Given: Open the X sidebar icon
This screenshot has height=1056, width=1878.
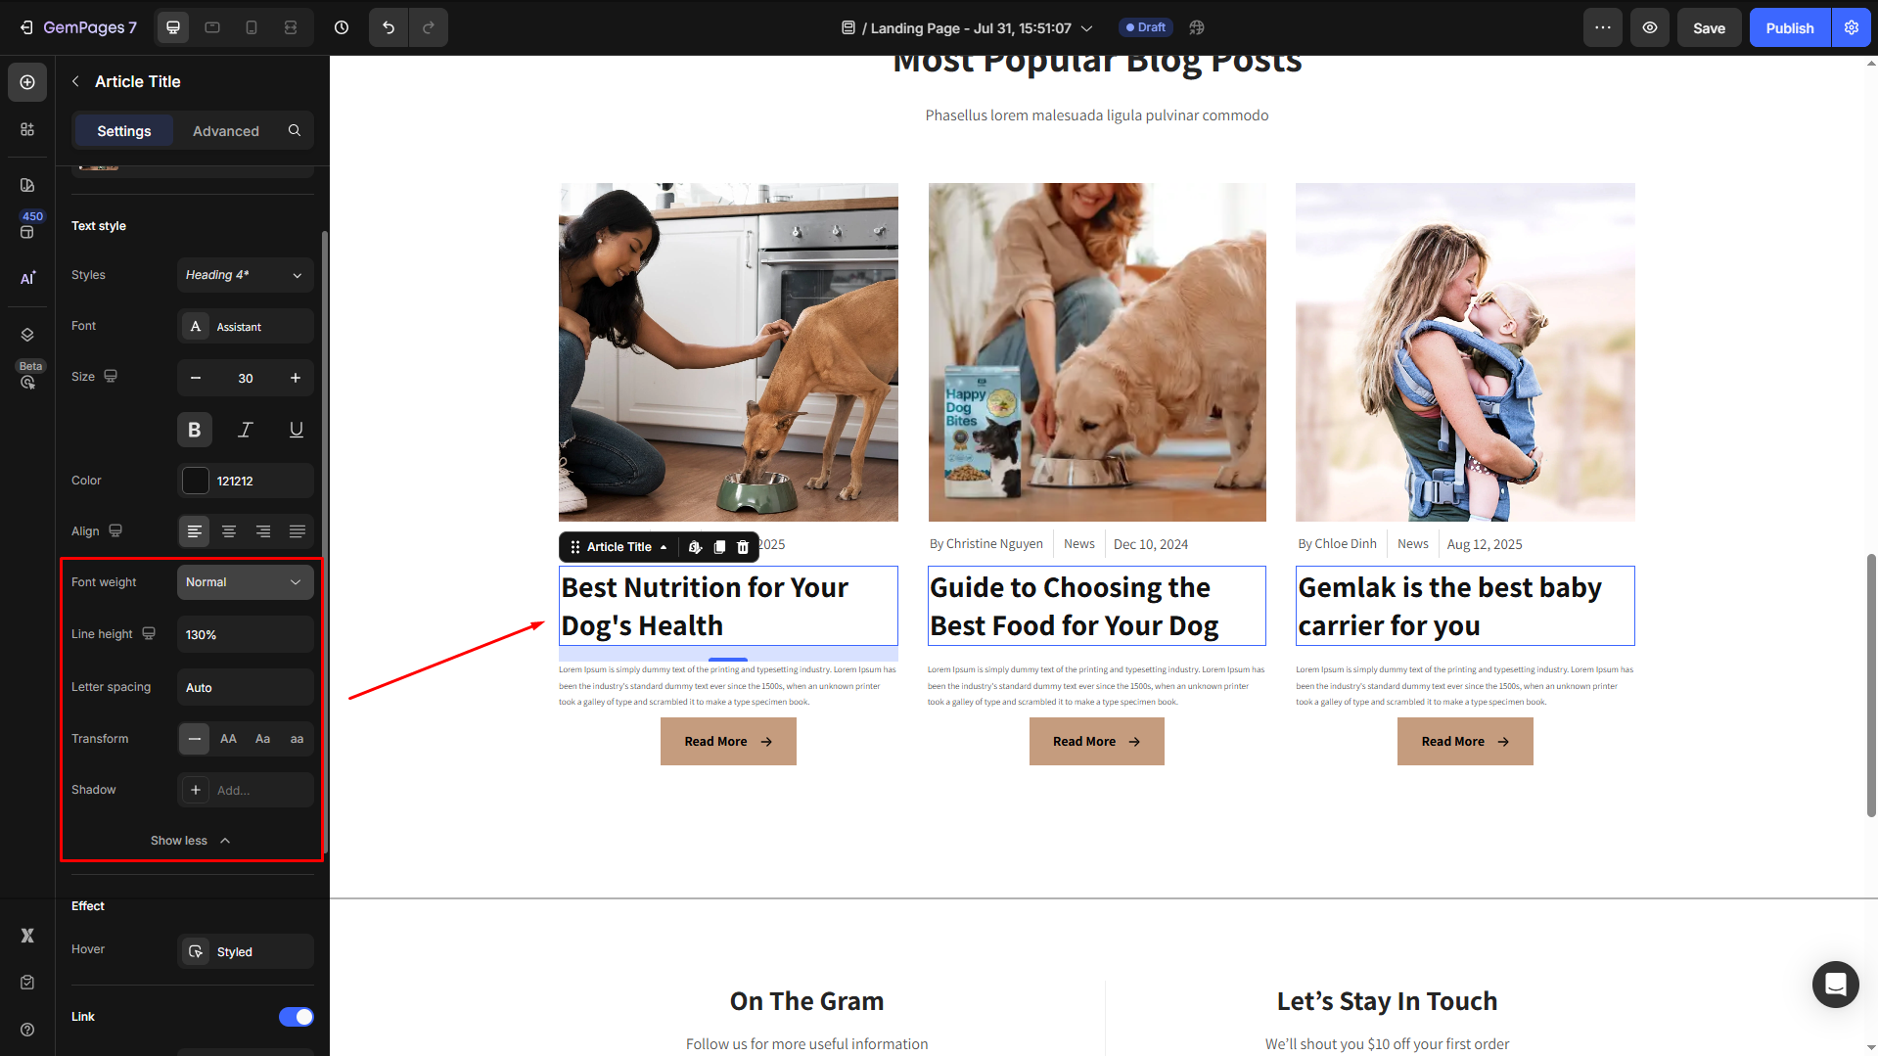Looking at the screenshot, I should (27, 936).
